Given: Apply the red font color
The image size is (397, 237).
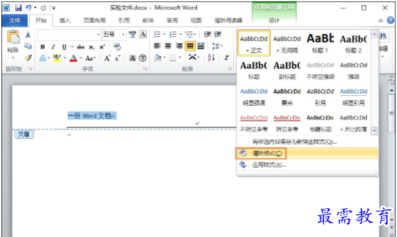Looking at the screenshot, I should coord(74,58).
